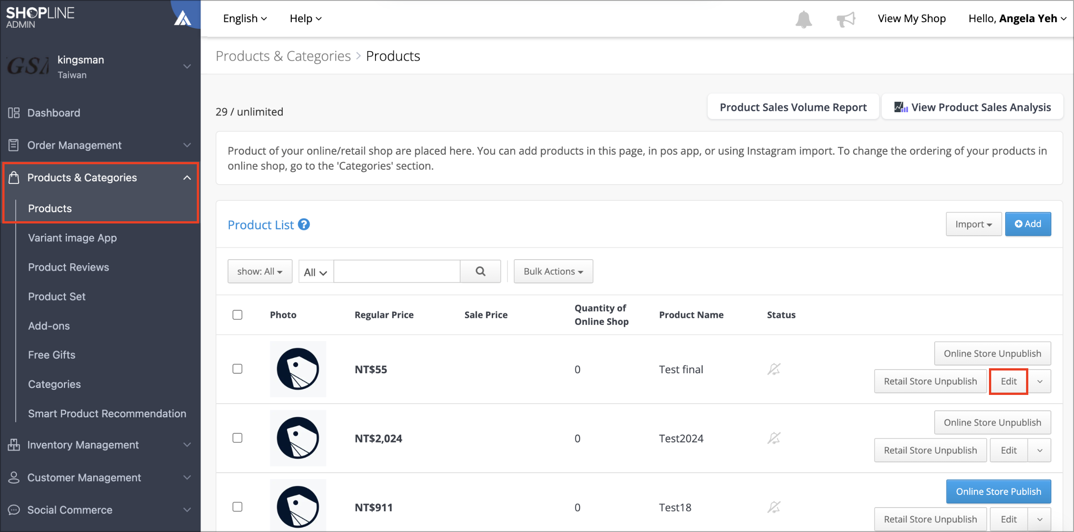Select the Test final row checkbox

[x=238, y=369]
